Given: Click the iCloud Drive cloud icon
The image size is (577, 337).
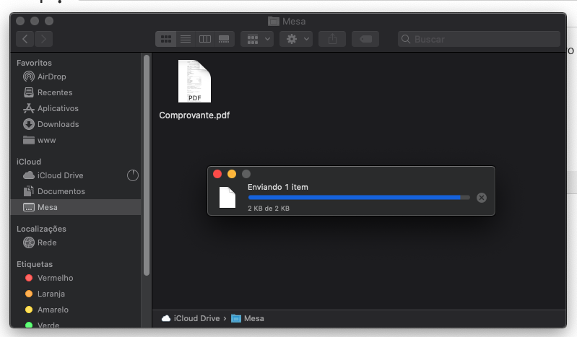Looking at the screenshot, I should point(29,175).
